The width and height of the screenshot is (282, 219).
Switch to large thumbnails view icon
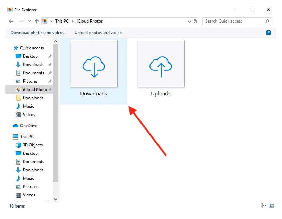271,206
